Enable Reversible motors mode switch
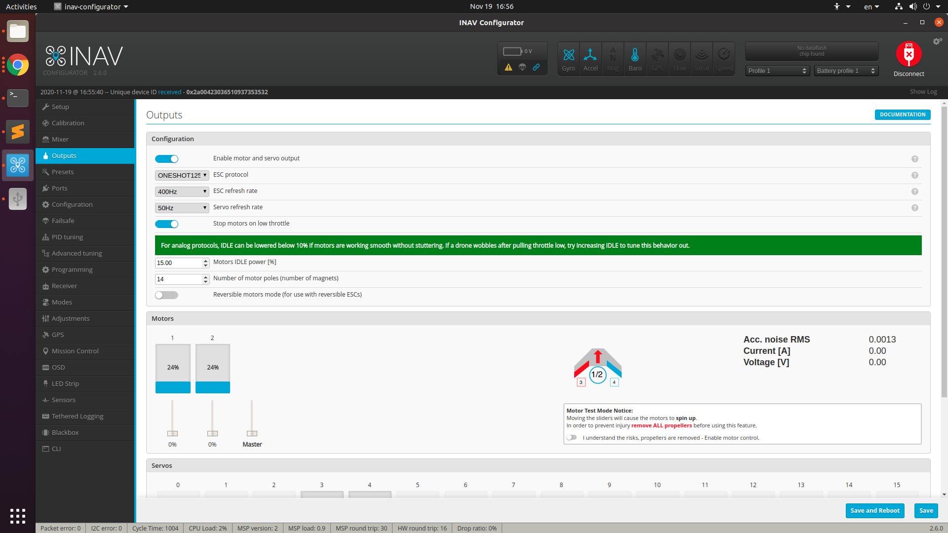Viewport: 948px width, 533px height. (167, 295)
